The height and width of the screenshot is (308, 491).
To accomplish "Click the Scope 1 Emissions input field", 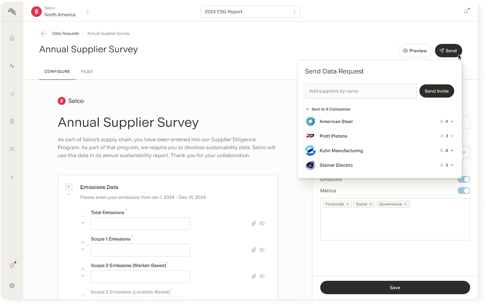I will (141, 250).
